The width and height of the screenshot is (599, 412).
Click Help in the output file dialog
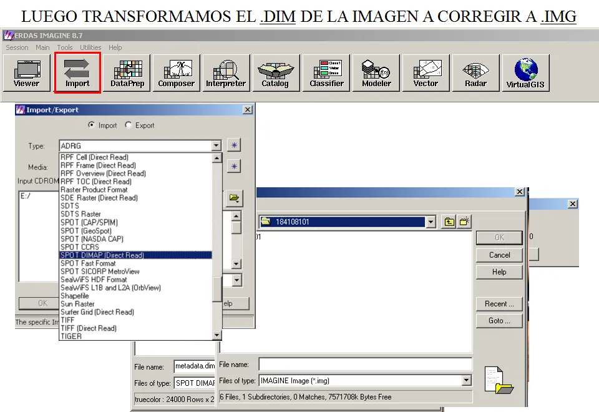tap(499, 272)
